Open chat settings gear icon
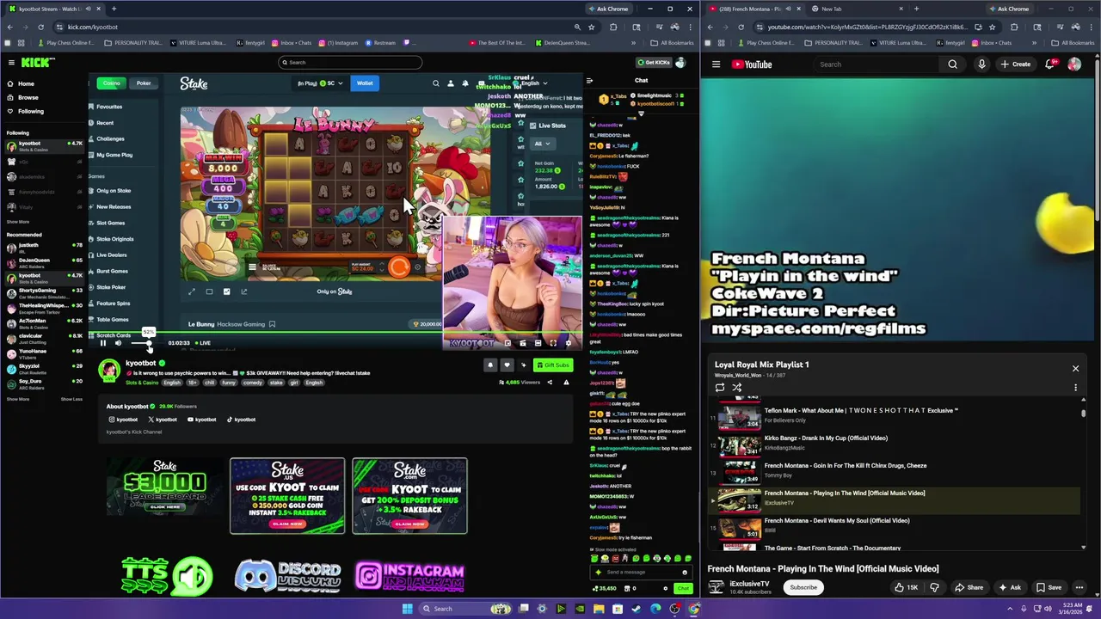This screenshot has height=619, width=1101. click(665, 588)
